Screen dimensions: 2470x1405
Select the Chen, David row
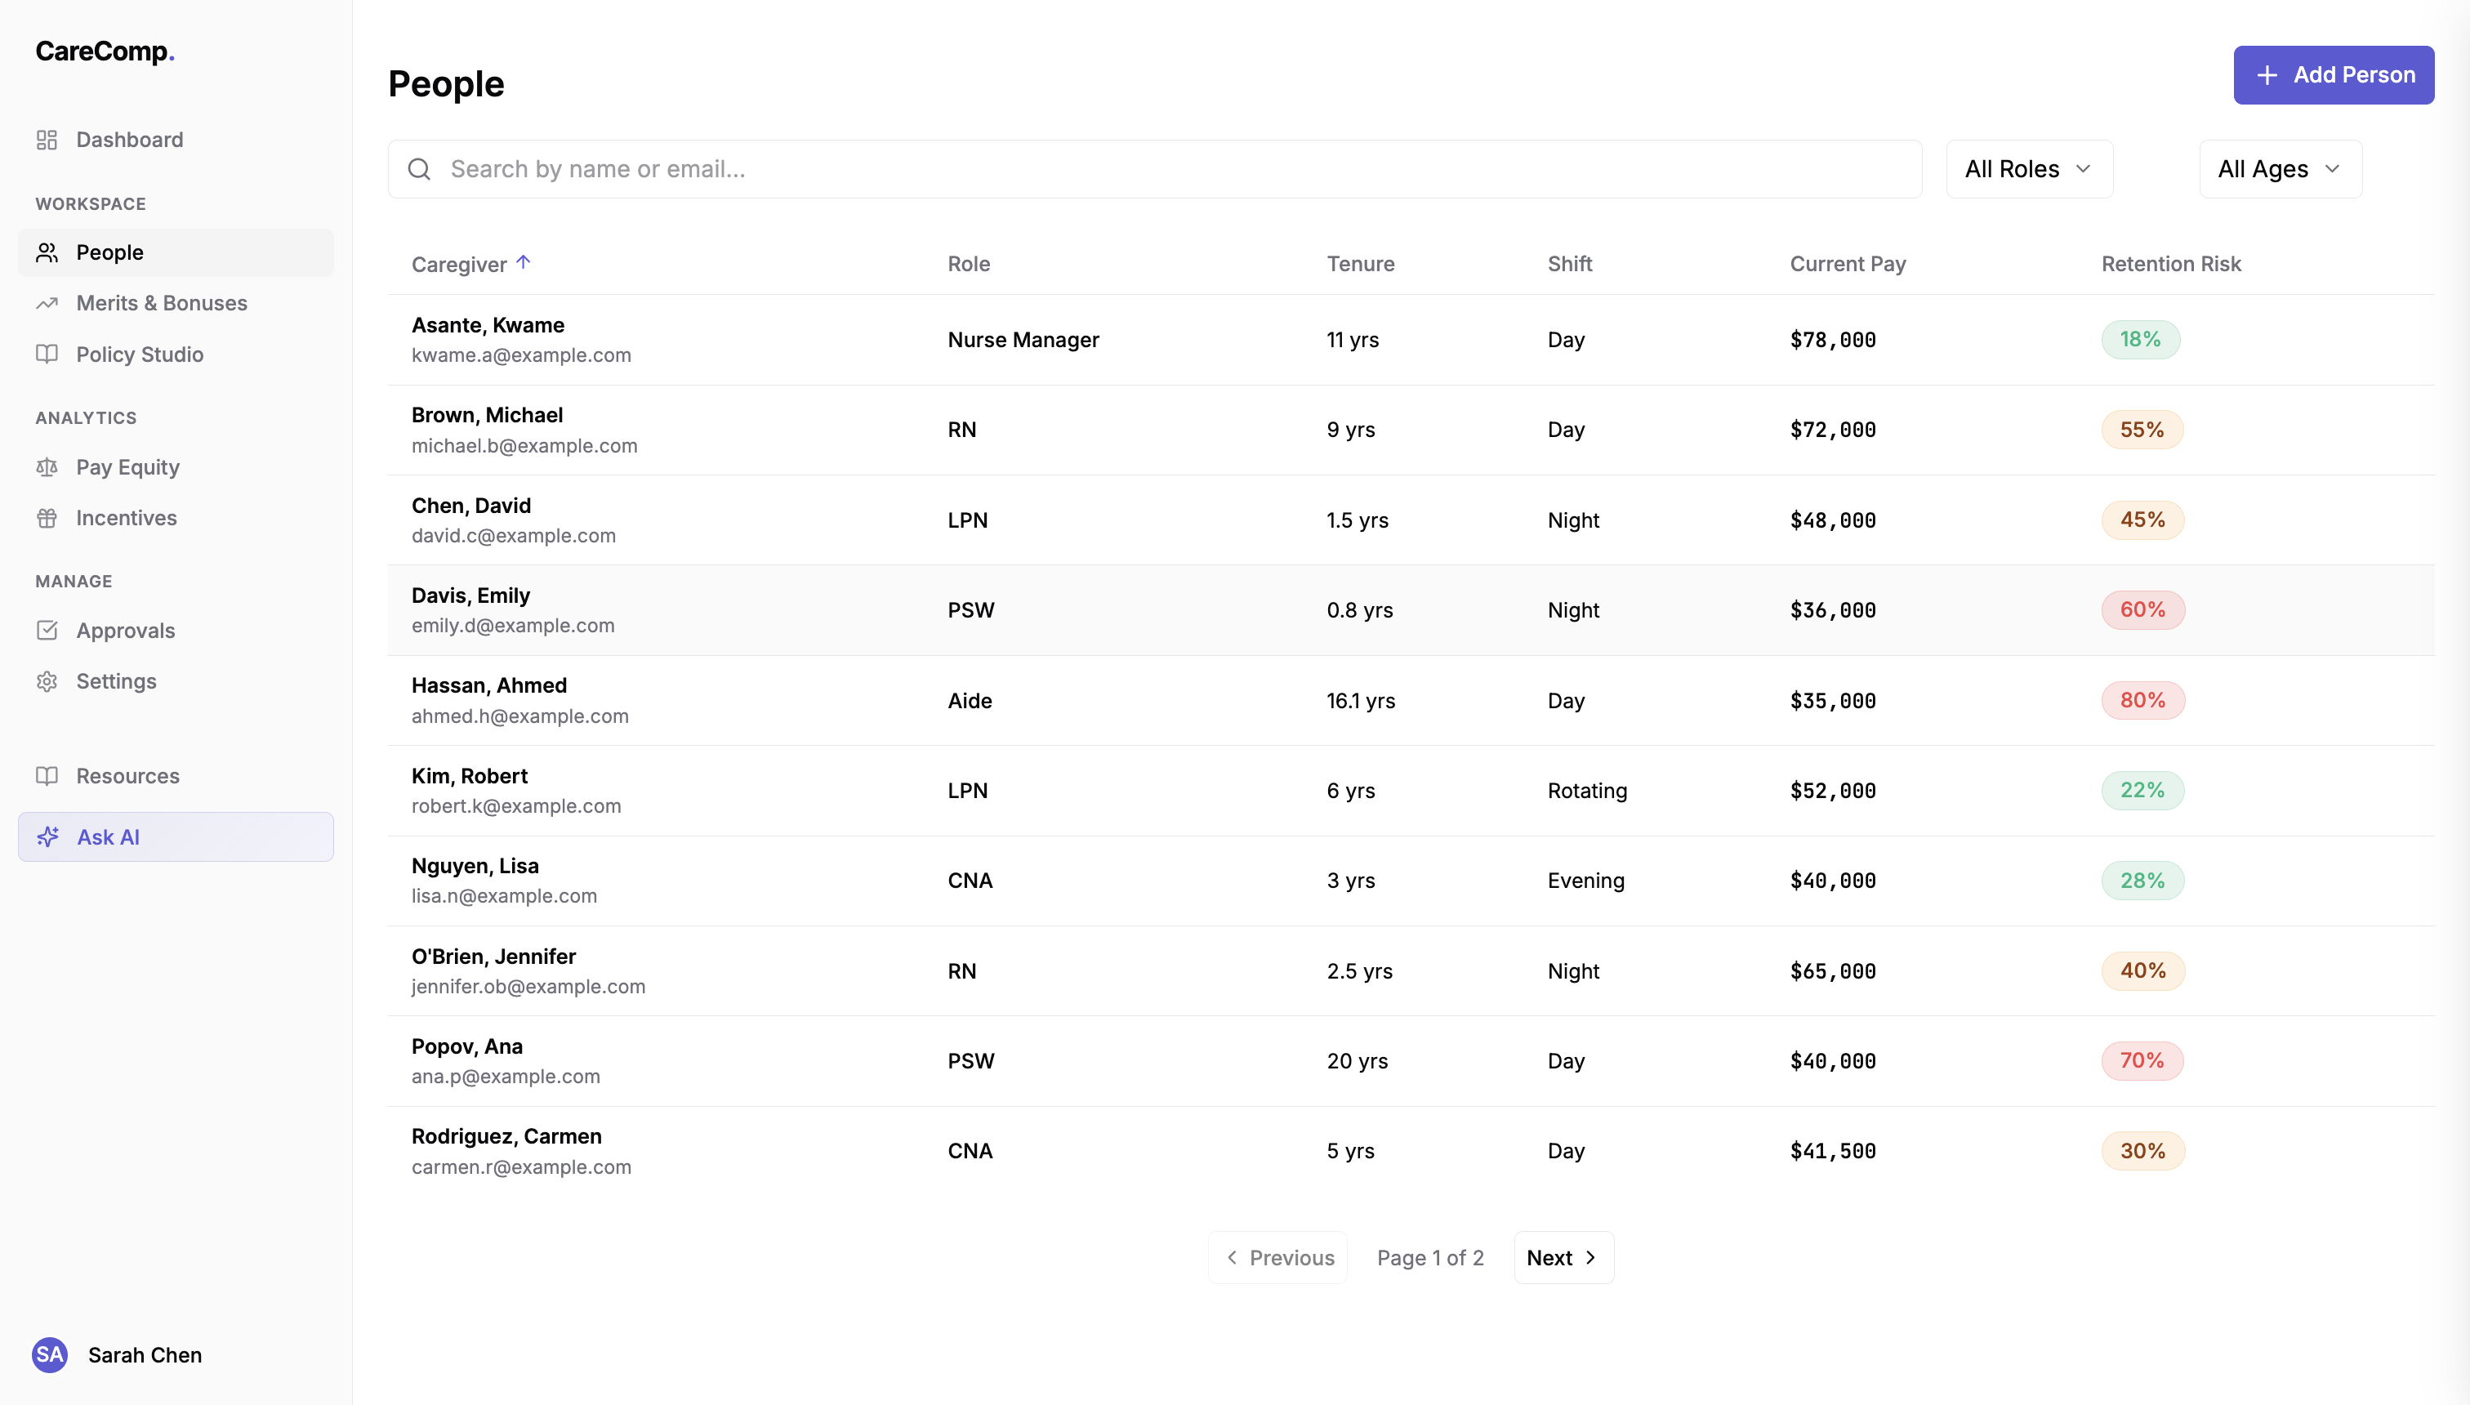[x=1411, y=520]
